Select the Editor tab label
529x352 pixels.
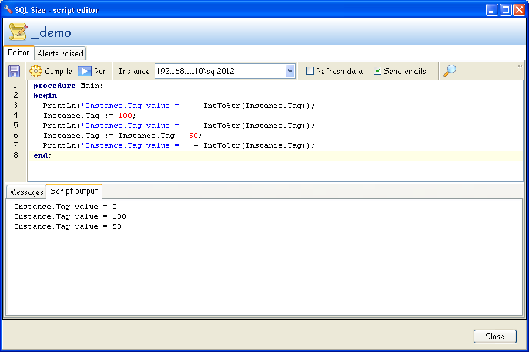[18, 52]
